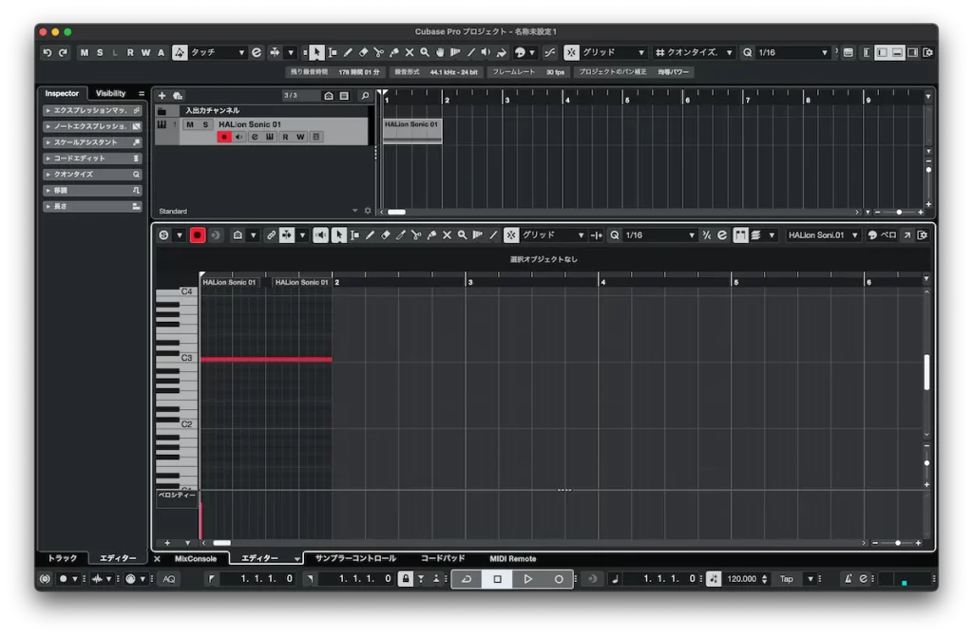Viewport: 973px width, 637px height.
Task: Disable record enable on the HALion Sonic 01 track
Action: point(224,137)
